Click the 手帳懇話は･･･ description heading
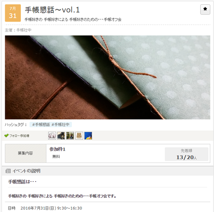The width and height of the screenshot is (214, 212). [22, 182]
